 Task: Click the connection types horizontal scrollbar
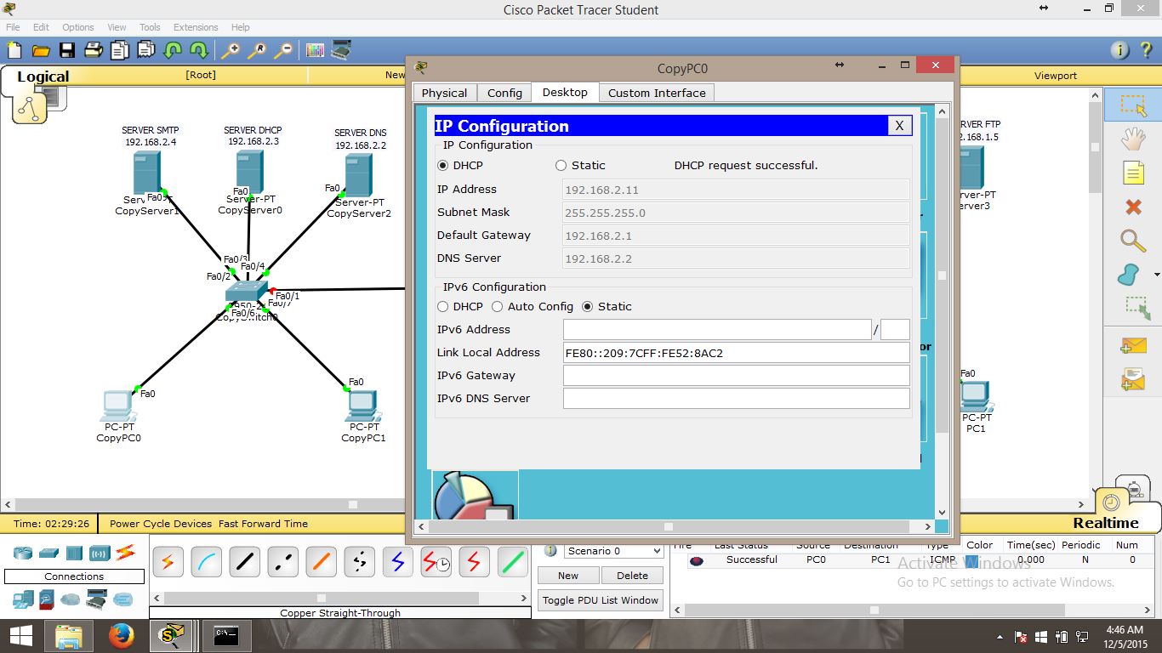[x=339, y=598]
